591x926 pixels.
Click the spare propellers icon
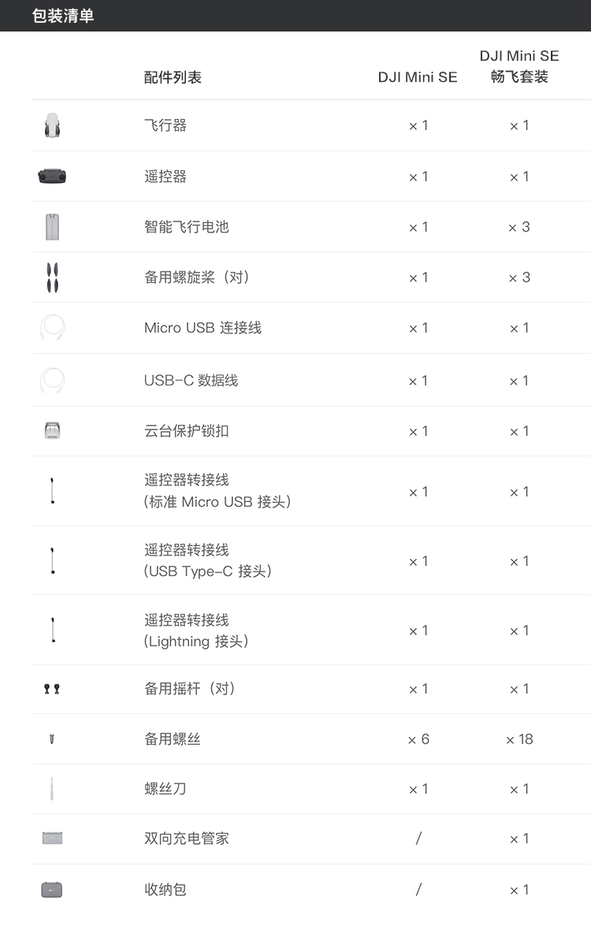[x=53, y=277]
